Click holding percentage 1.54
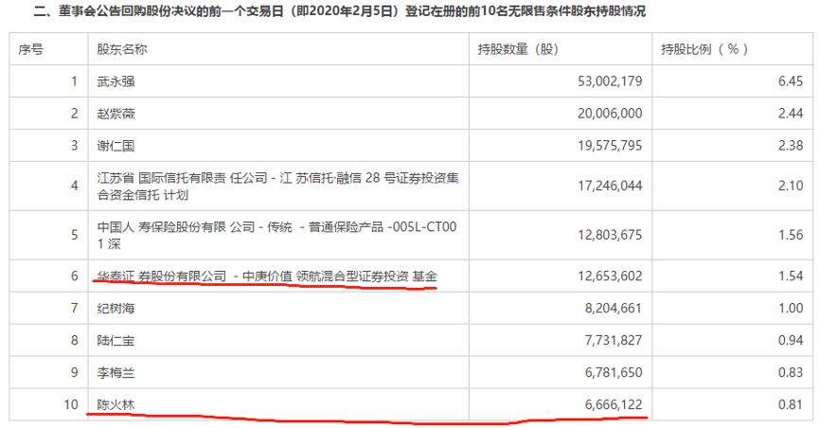 [791, 276]
